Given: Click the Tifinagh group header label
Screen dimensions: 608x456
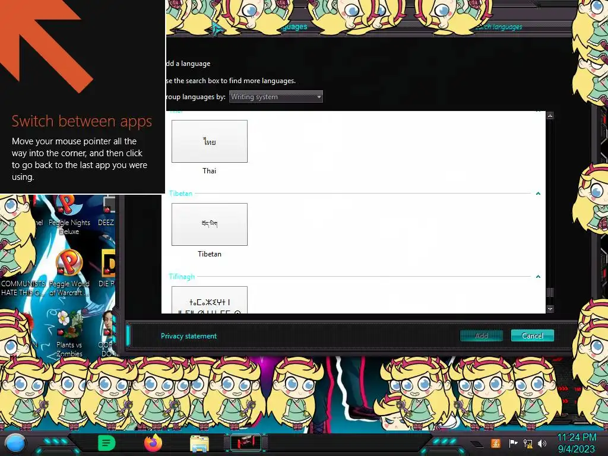Looking at the screenshot, I should pyautogui.click(x=182, y=277).
